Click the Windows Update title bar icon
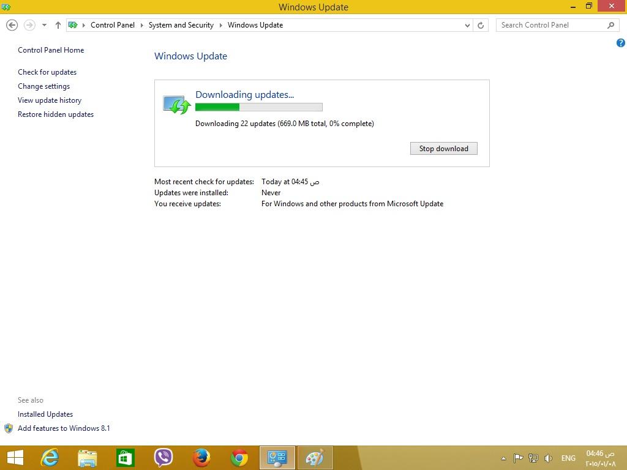 tap(6, 7)
